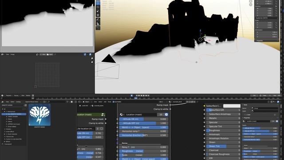Image resolution: width=284 pixels, height=160 pixels.
Task: Click the Clearcoat Roughness field
Action: pyautogui.click(x=223, y=154)
